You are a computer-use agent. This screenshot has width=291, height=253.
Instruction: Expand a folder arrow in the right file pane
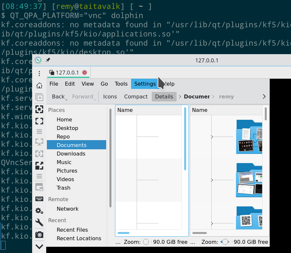(212, 137)
